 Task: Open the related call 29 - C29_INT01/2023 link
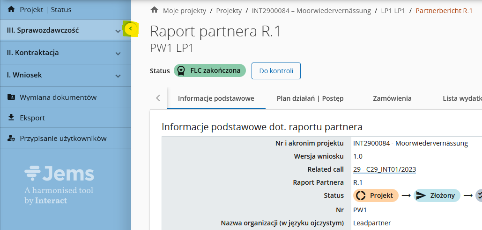(x=385, y=169)
